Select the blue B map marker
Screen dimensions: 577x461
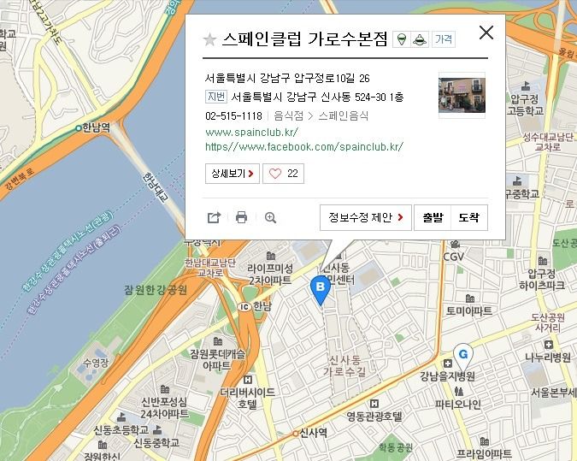[x=321, y=290]
